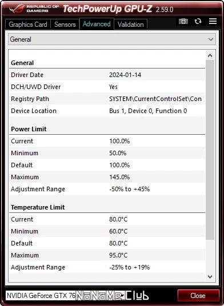Screen dimensions: 224x306
Task: Click the 145.0% Power Limit maximum value
Action: click(119, 177)
